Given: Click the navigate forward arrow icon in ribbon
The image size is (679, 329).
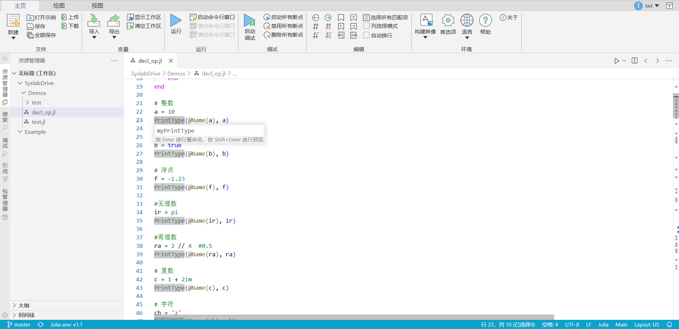Looking at the screenshot, I should [x=328, y=17].
